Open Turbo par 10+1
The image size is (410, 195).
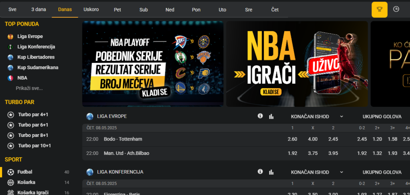(x=34, y=146)
